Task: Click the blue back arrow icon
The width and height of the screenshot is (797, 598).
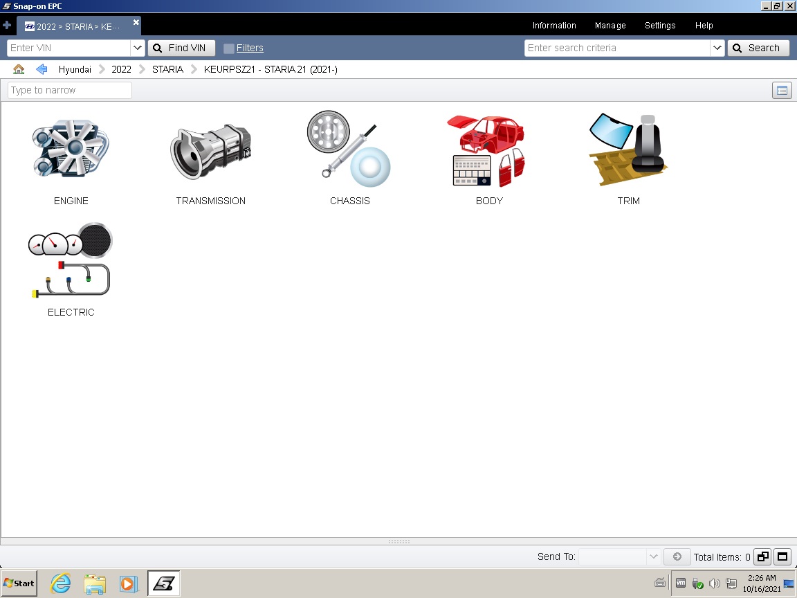Action: (x=42, y=69)
